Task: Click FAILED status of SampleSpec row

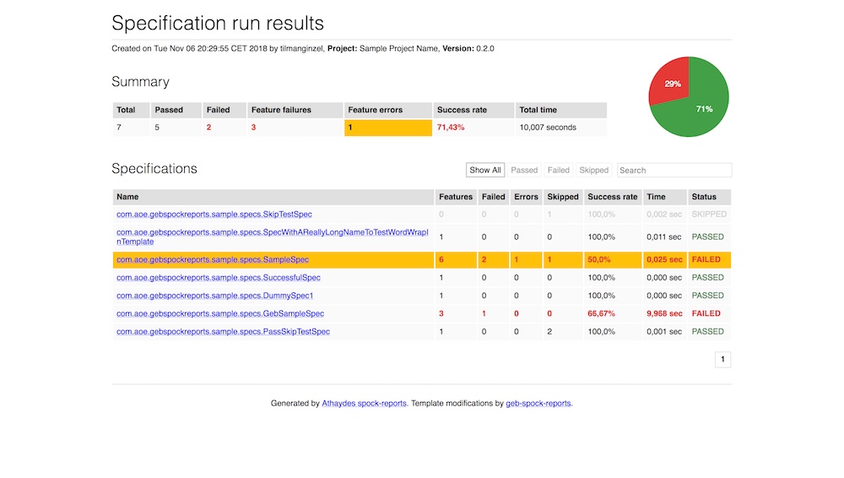Action: [x=706, y=259]
